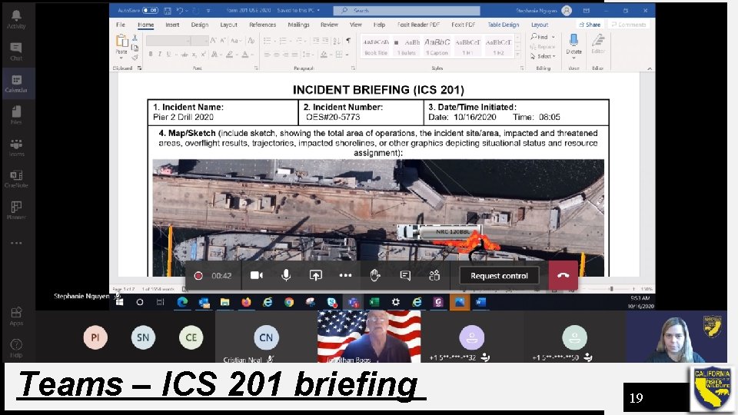Apply the Book Title style
This screenshot has width=738, height=415.
point(376,46)
